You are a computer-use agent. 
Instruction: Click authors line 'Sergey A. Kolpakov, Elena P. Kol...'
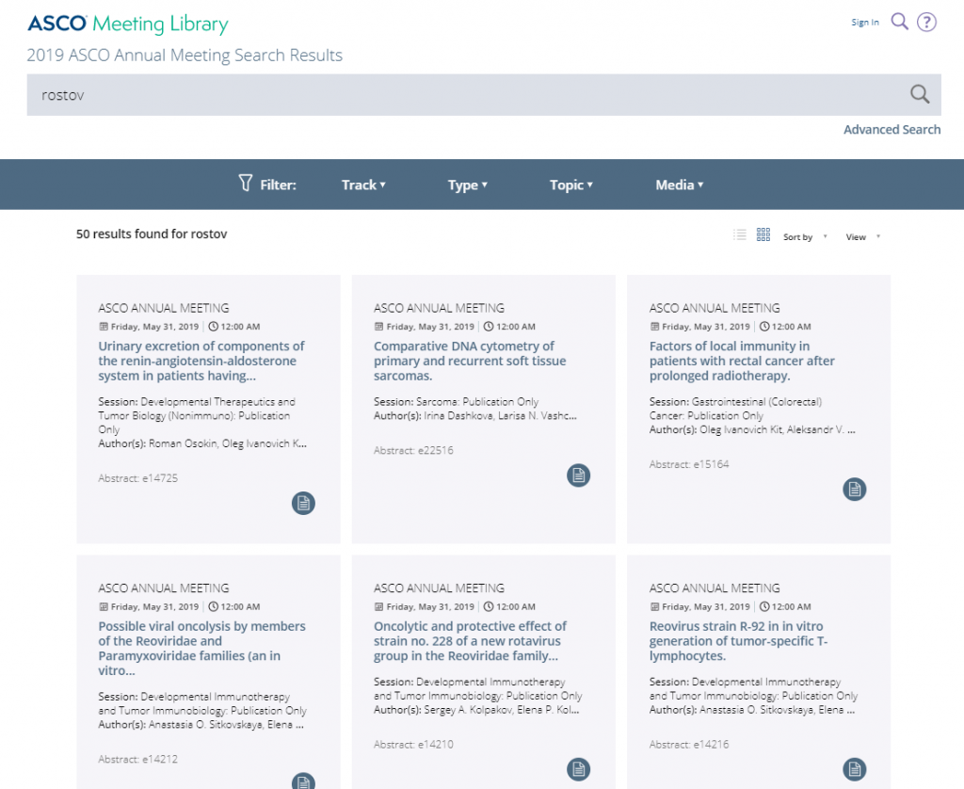pyautogui.click(x=476, y=710)
